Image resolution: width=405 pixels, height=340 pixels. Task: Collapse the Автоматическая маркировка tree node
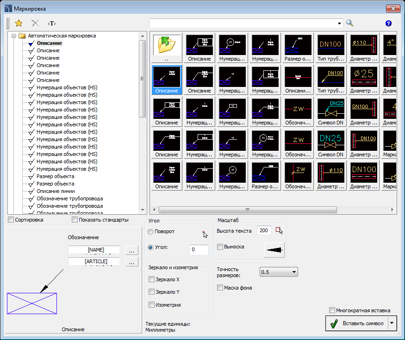(14, 36)
